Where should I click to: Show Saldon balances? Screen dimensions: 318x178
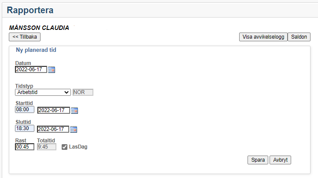pos(299,37)
